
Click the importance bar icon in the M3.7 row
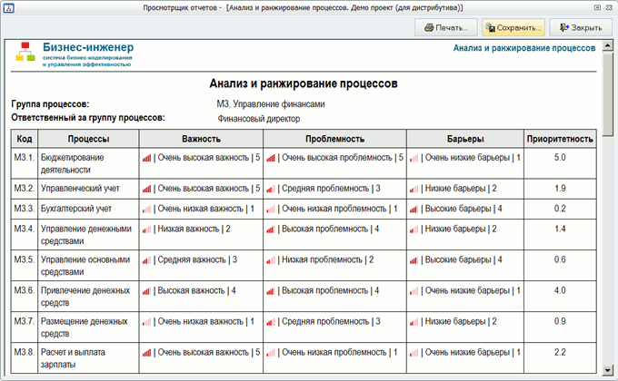146,322
